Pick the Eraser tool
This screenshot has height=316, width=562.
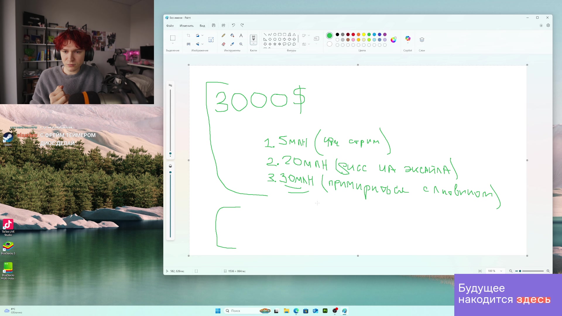[223, 44]
